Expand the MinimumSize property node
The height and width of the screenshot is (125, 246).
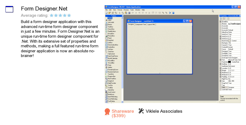coord(220,75)
